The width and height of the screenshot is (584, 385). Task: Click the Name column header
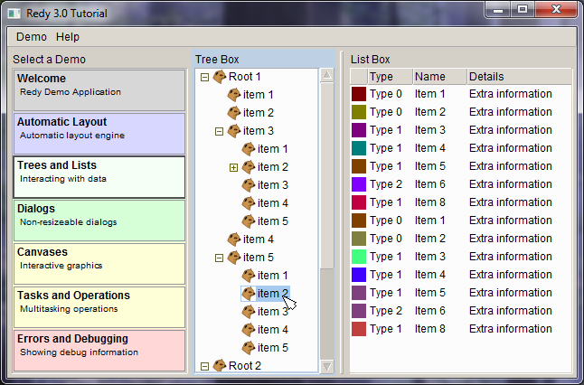tap(439, 77)
